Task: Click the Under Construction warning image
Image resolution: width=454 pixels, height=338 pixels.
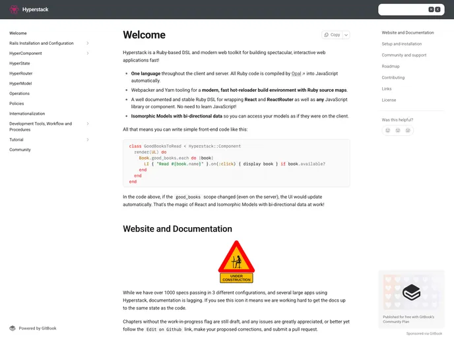Action: click(236, 261)
